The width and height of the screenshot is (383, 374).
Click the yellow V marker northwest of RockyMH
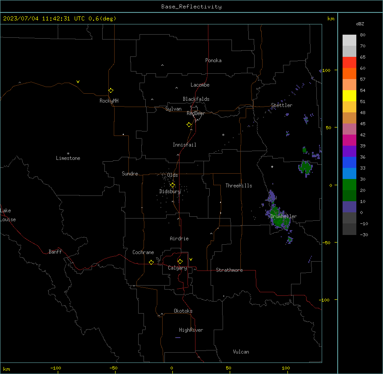tap(78, 82)
